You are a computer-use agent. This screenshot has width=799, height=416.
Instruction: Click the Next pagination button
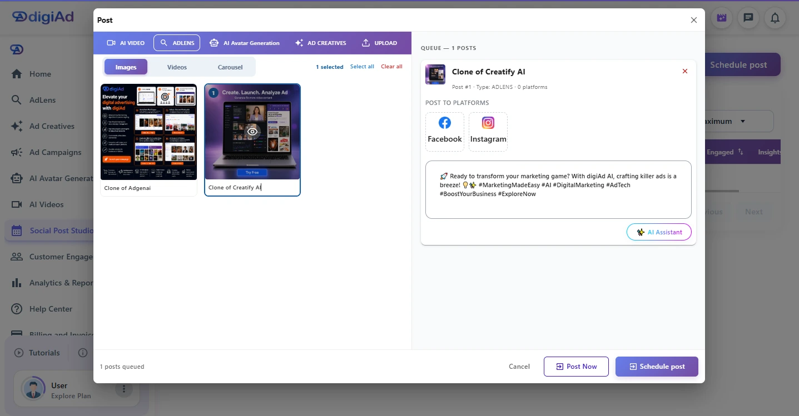point(753,212)
